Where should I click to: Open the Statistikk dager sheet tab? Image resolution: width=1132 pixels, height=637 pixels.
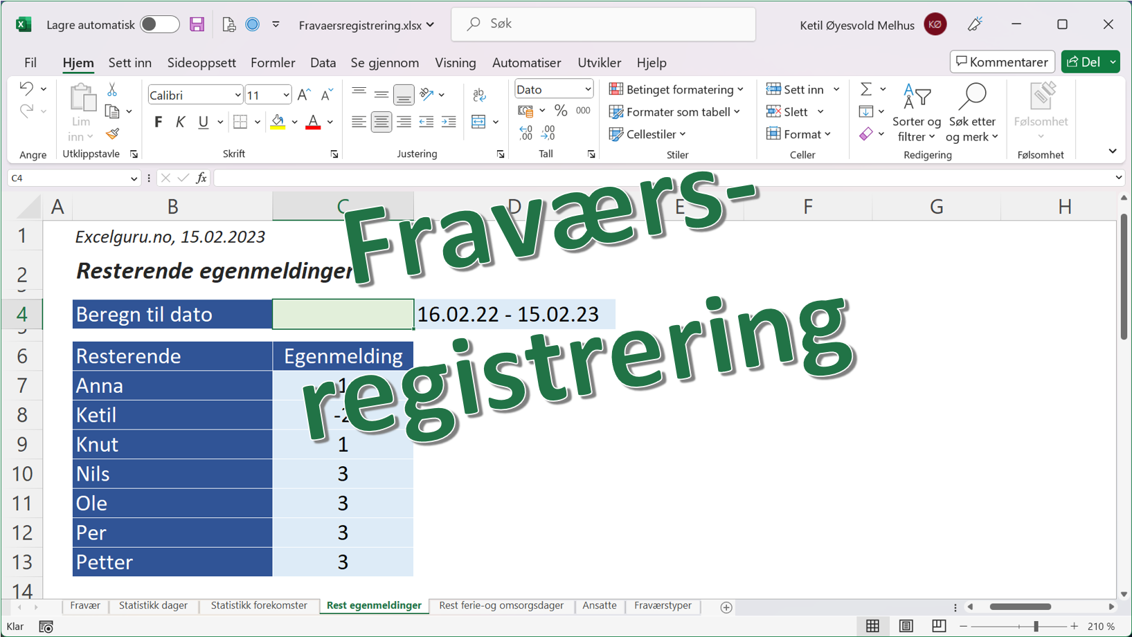153,605
